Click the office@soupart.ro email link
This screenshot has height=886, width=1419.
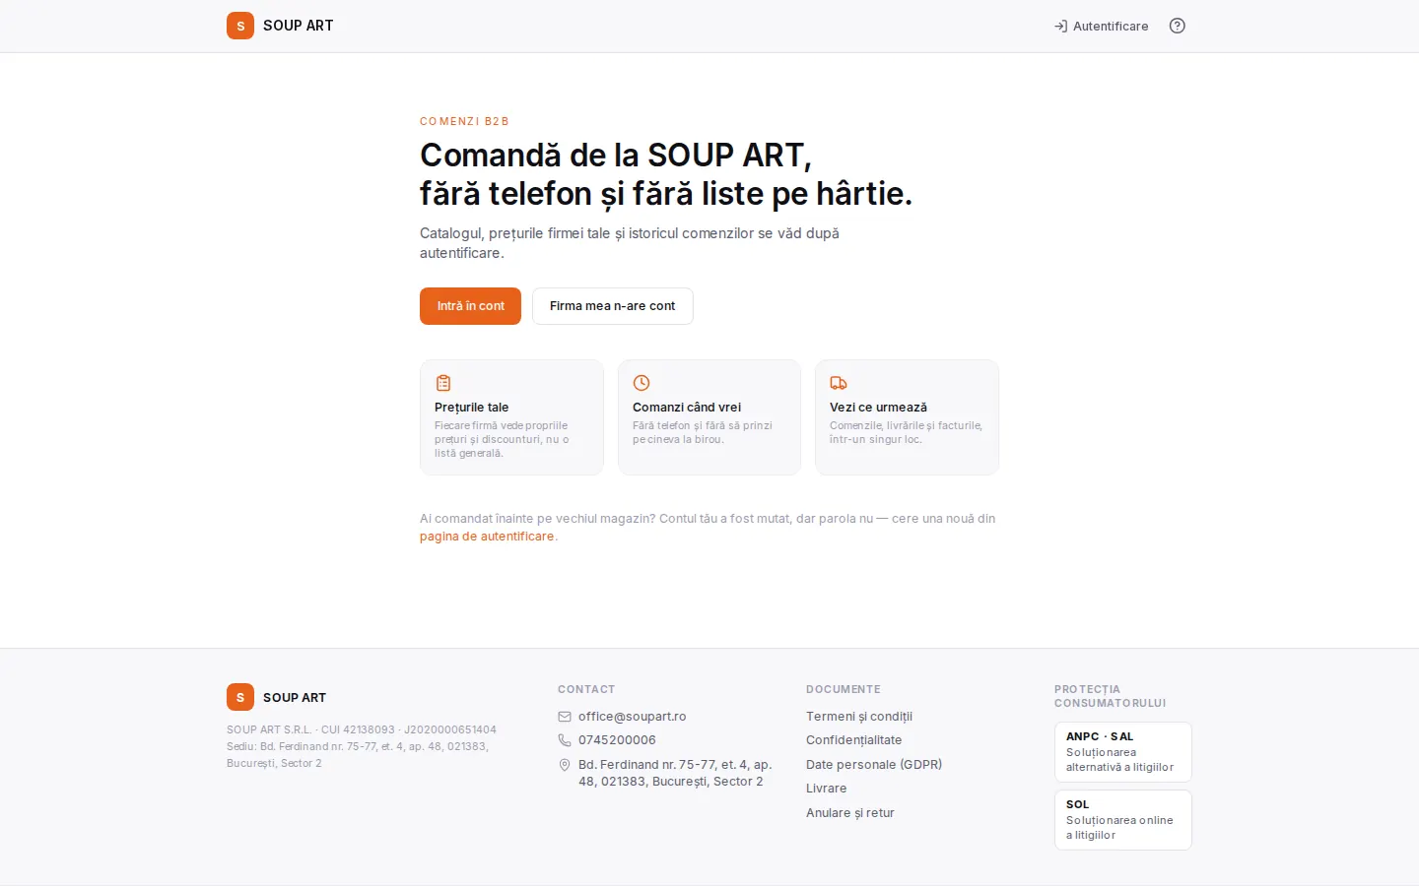click(633, 717)
